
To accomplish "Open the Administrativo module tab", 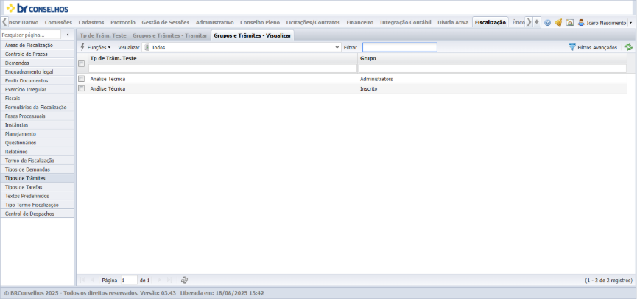I will [x=214, y=22].
